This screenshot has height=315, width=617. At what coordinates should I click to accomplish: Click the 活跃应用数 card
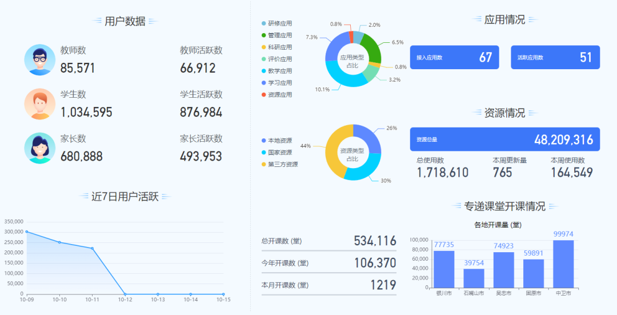point(555,57)
